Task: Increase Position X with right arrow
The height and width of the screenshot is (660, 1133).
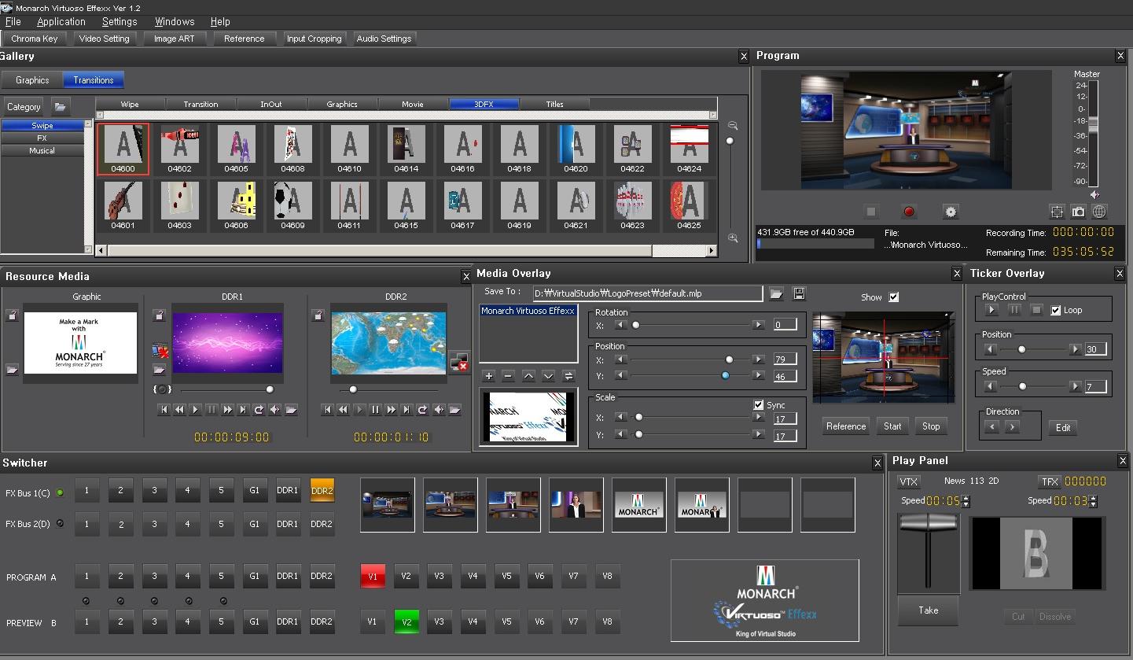Action: point(759,359)
